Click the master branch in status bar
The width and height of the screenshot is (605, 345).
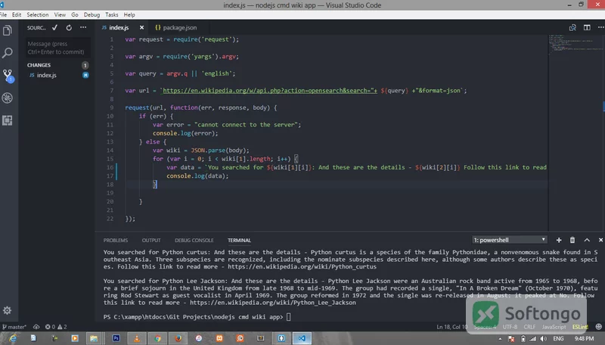point(14,327)
